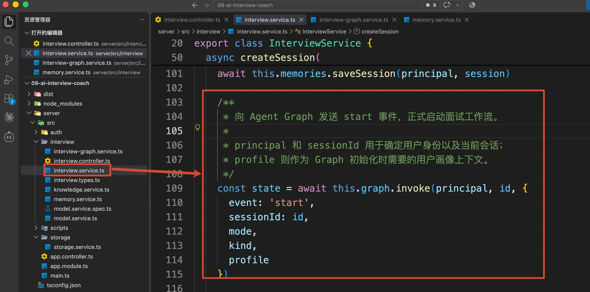Image resolution: width=590 pixels, height=292 pixels.
Task: Open app.module.ts from the file tree
Action: (x=69, y=266)
